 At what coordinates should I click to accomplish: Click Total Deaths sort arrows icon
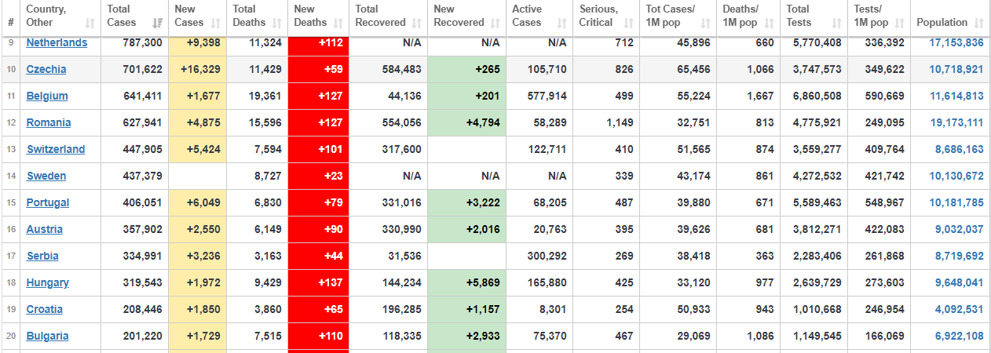click(277, 23)
